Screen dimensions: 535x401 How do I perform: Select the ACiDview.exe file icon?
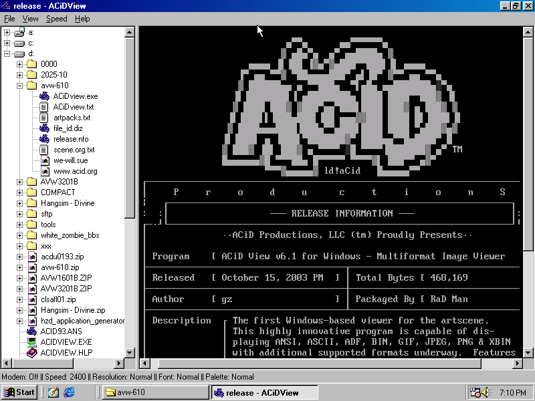tap(44, 96)
